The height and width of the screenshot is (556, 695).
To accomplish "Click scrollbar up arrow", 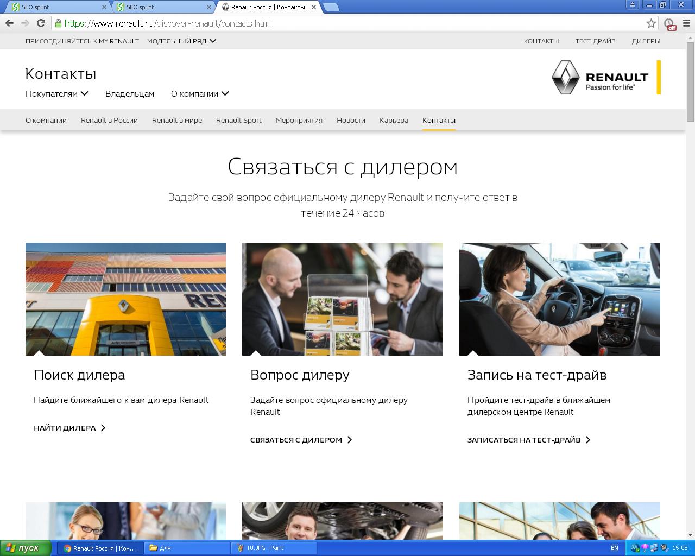I will point(690,37).
